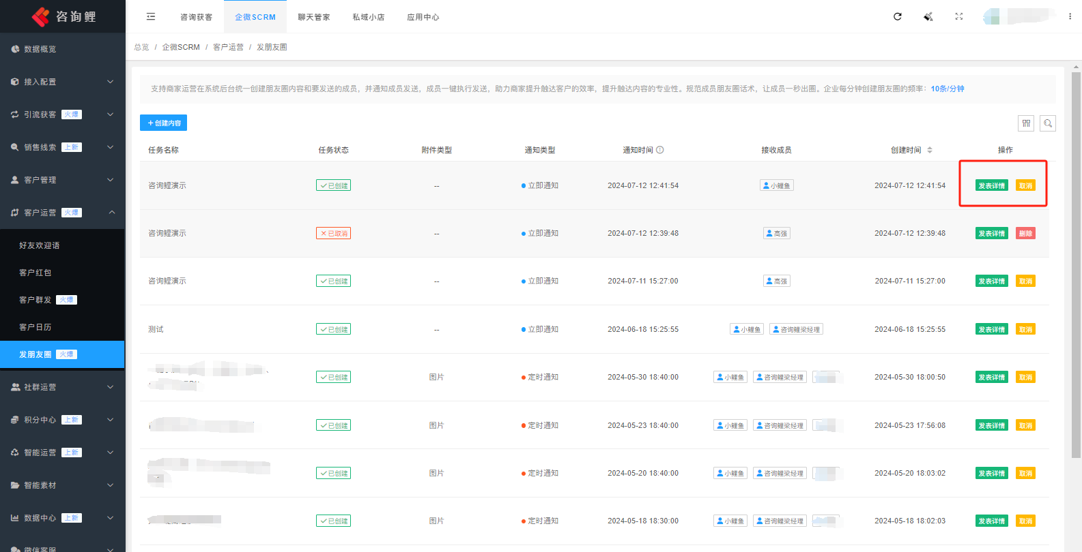This screenshot has height=552, width=1082.
Task: Click the 小鲤鱼 member tag in the first row
Action: pyautogui.click(x=777, y=185)
